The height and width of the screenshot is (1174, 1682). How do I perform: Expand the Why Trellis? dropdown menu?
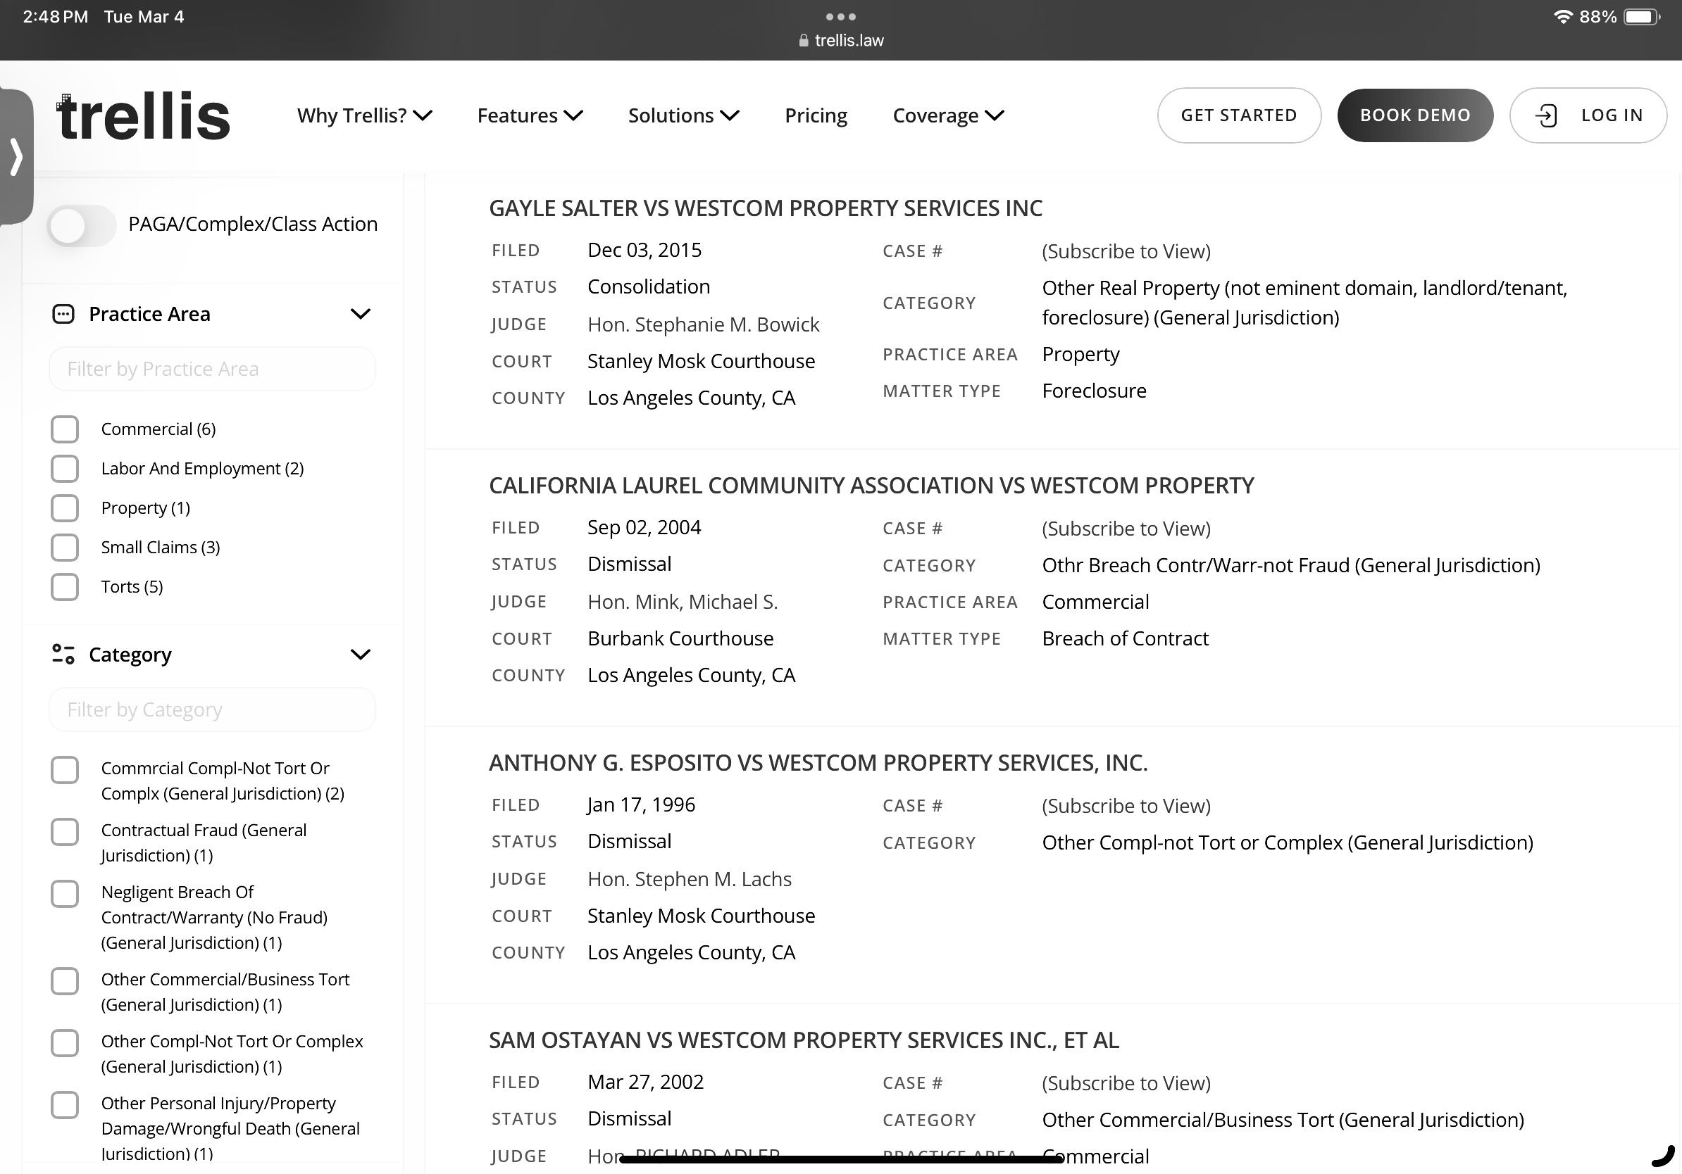coord(364,115)
